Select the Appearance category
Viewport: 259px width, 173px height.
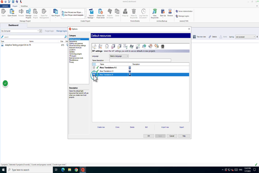click(73, 41)
